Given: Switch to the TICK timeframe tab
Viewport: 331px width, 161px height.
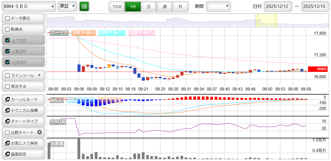Looking at the screenshot, I should [117, 6].
